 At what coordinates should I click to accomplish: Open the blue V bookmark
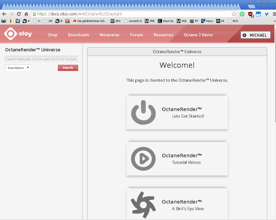tap(17, 21)
